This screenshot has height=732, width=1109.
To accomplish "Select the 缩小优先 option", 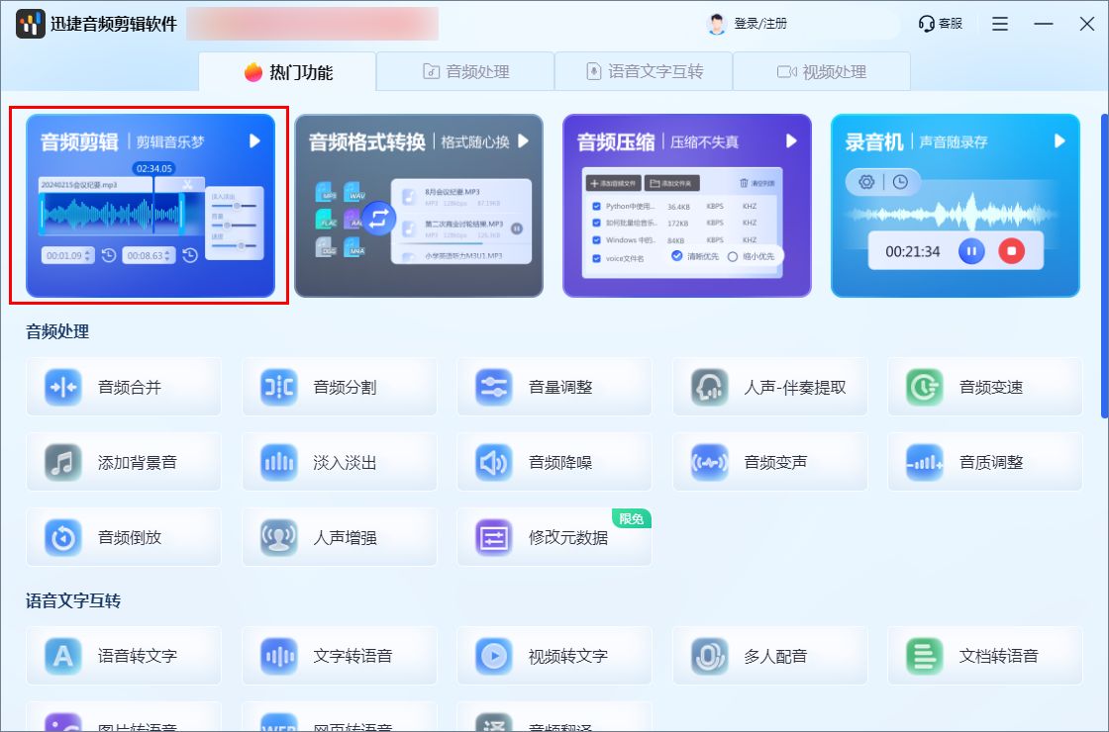I will pyautogui.click(x=752, y=256).
